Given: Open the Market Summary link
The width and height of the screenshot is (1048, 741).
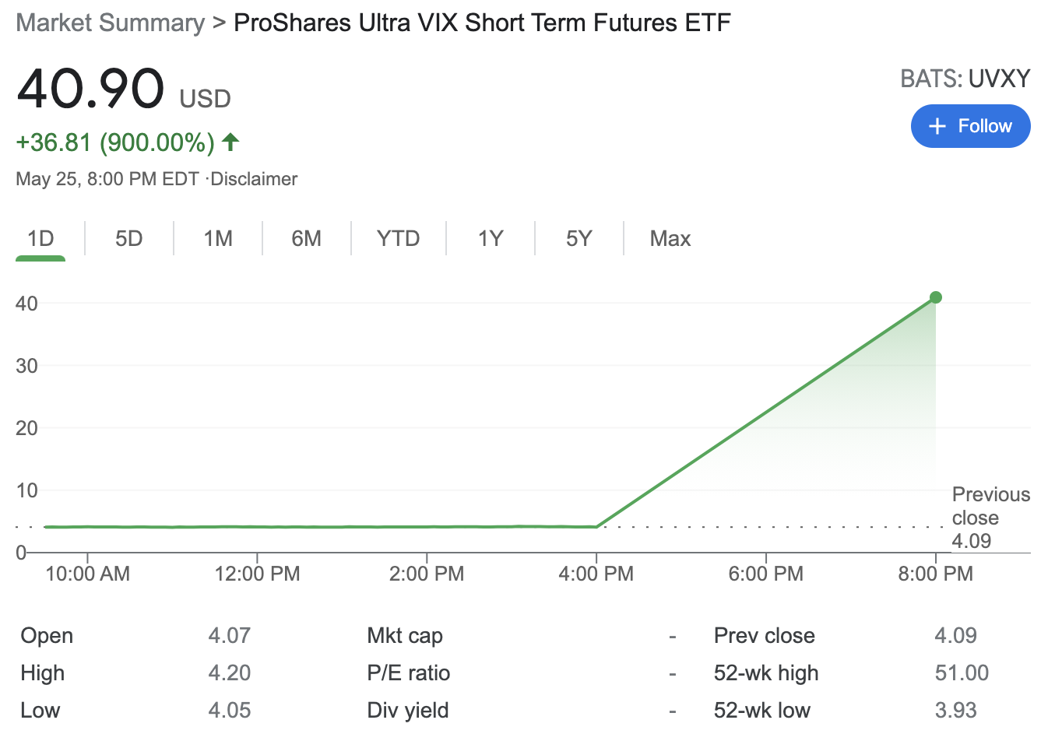Looking at the screenshot, I should (x=111, y=23).
